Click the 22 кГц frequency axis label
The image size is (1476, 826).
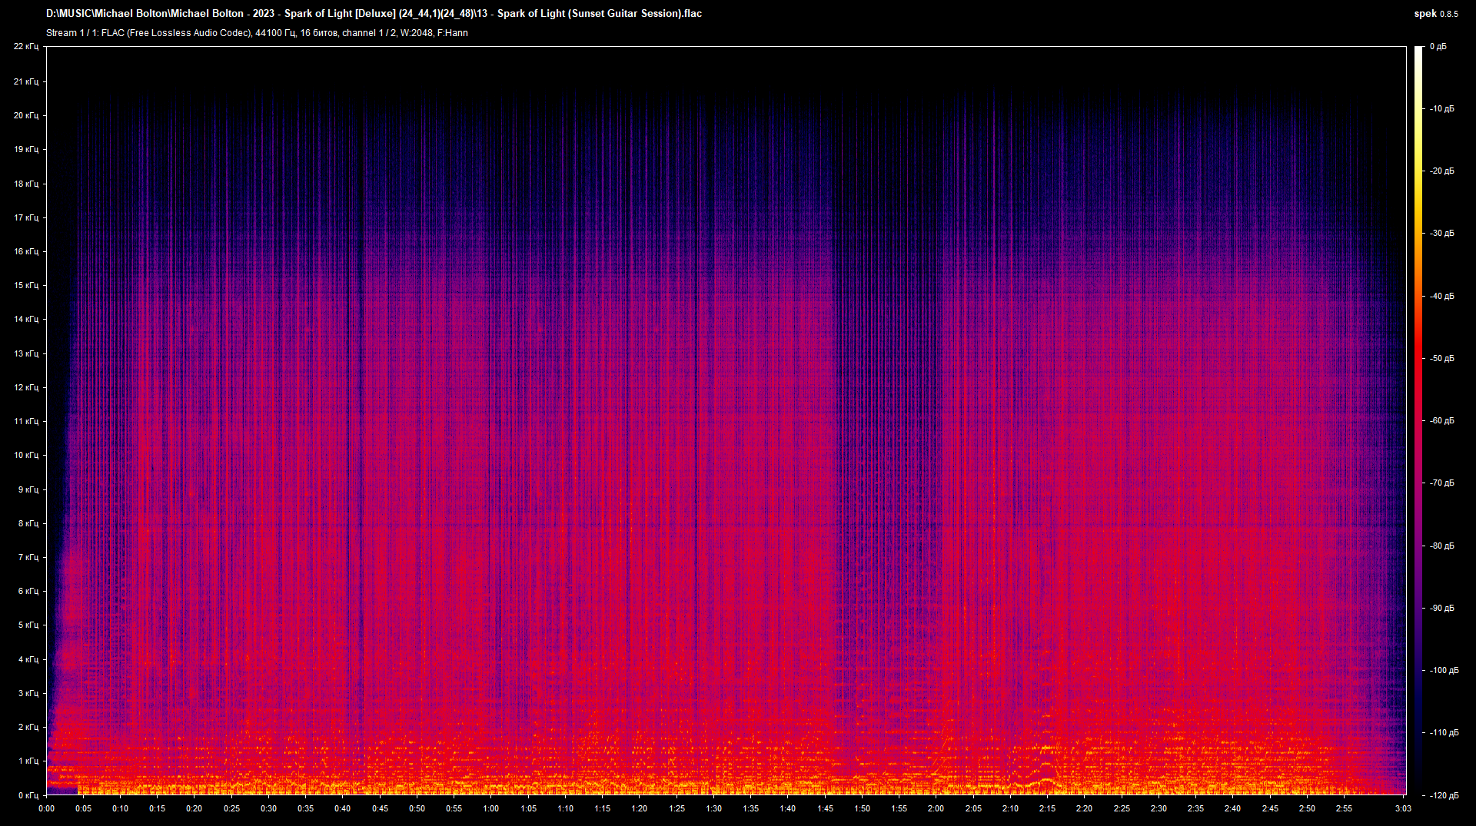(26, 47)
